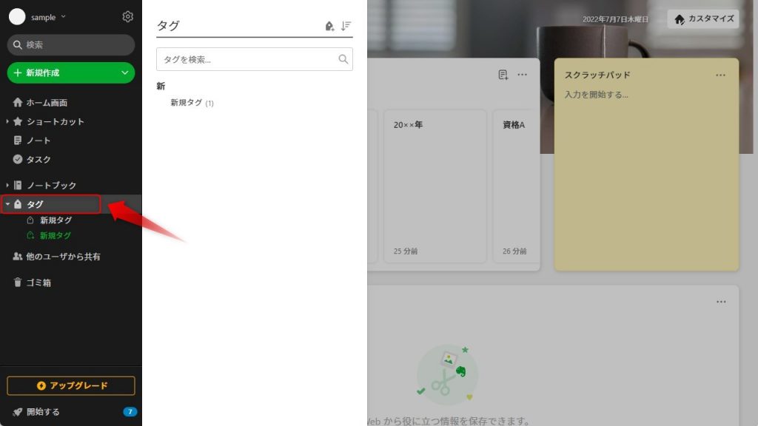
Task: Click the タグ label icon
Action: [18, 204]
